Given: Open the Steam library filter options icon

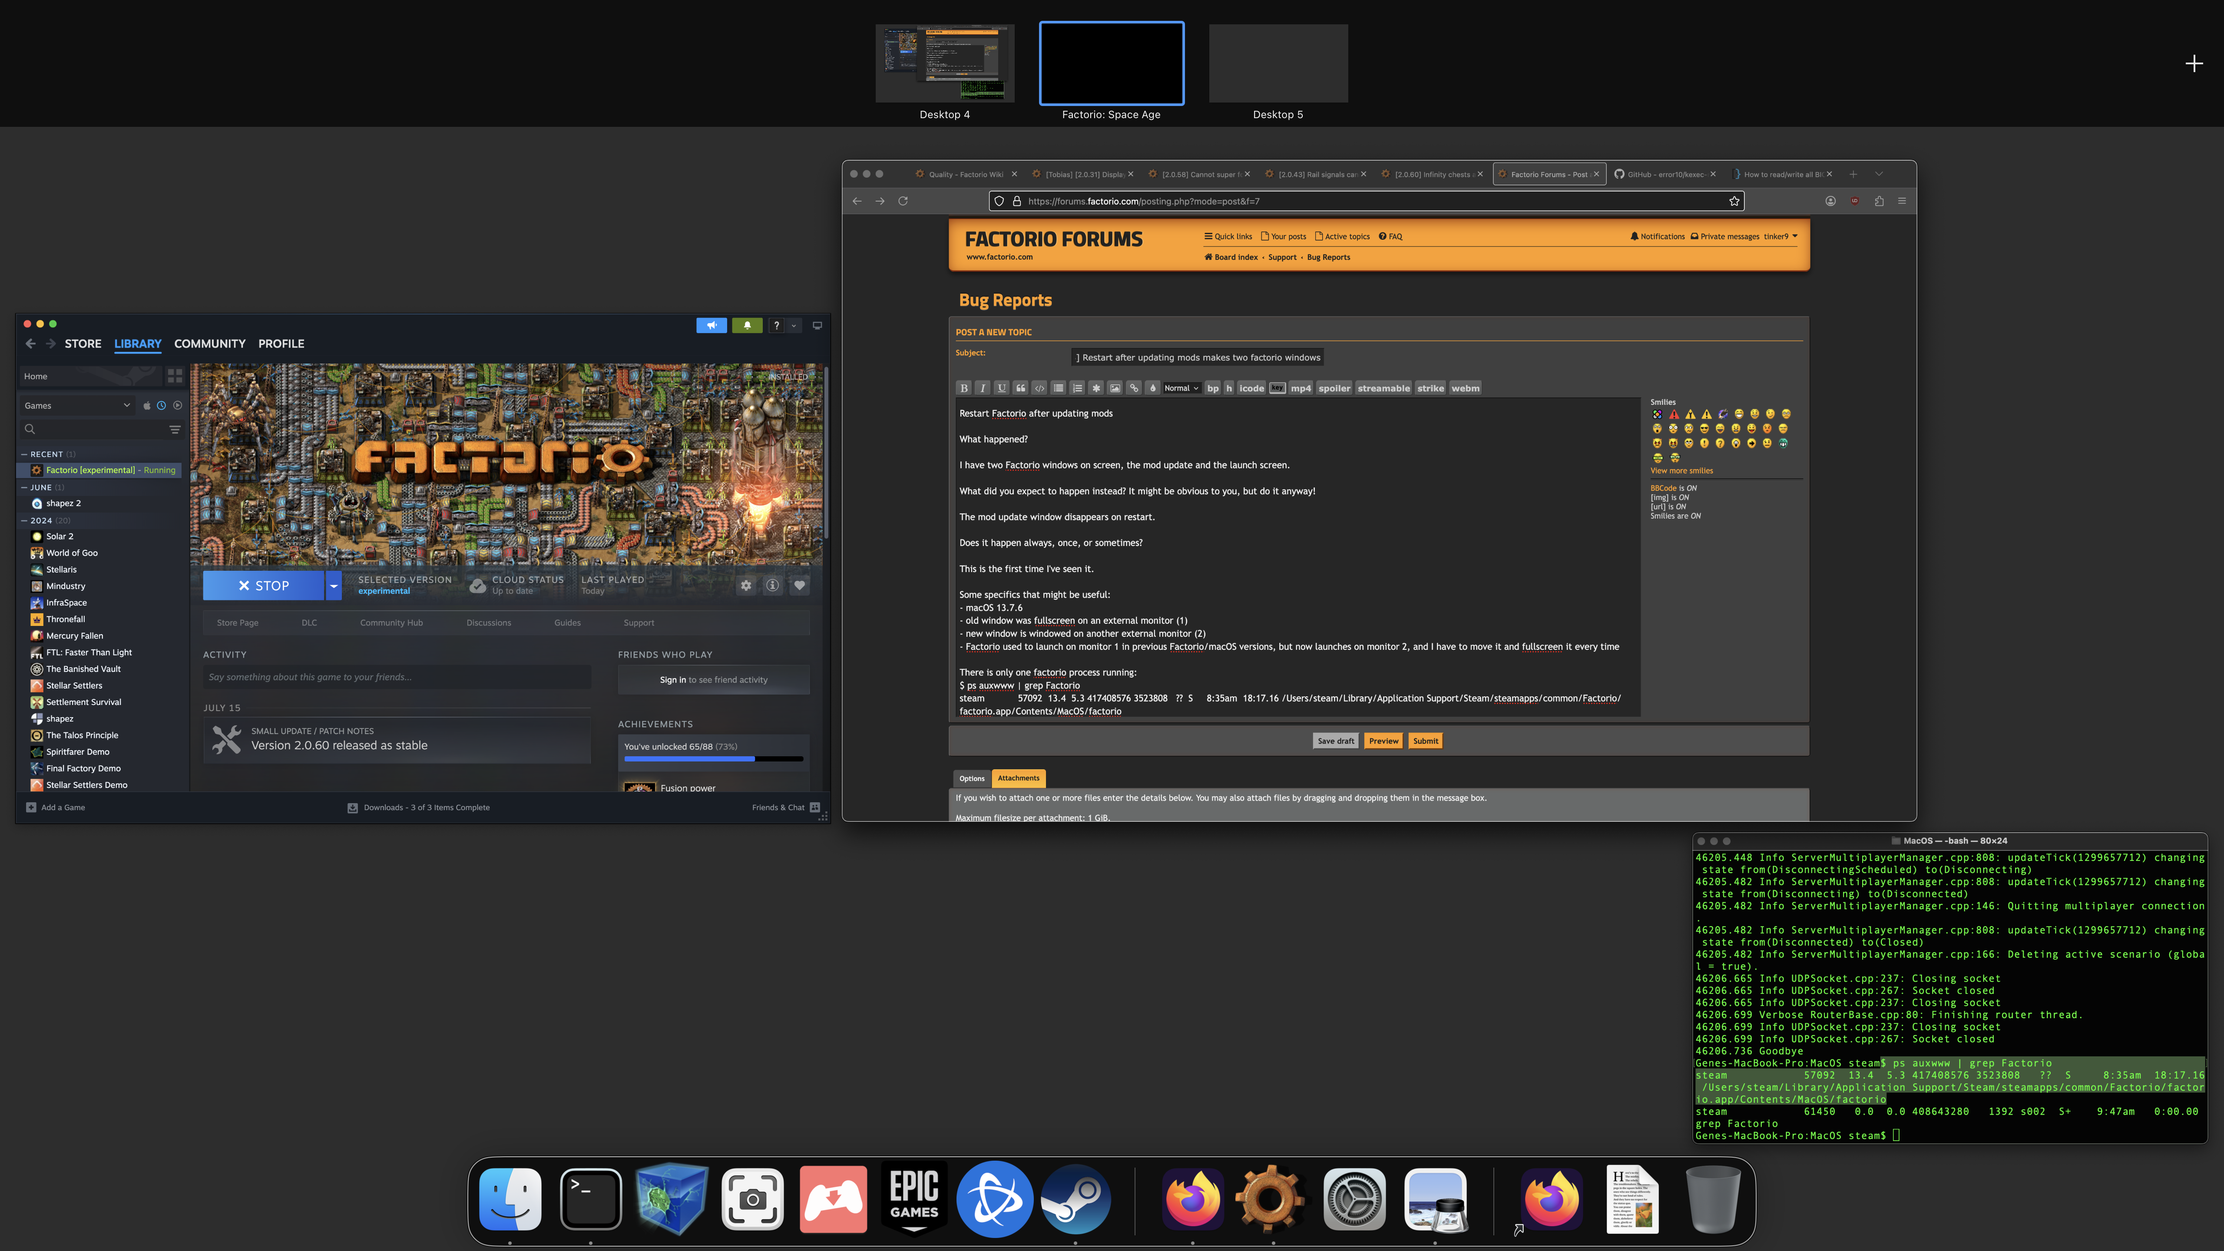Looking at the screenshot, I should tap(174, 429).
